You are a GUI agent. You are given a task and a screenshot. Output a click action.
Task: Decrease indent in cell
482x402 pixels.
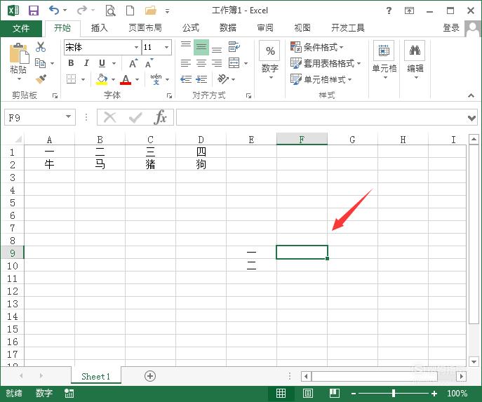[x=186, y=79]
